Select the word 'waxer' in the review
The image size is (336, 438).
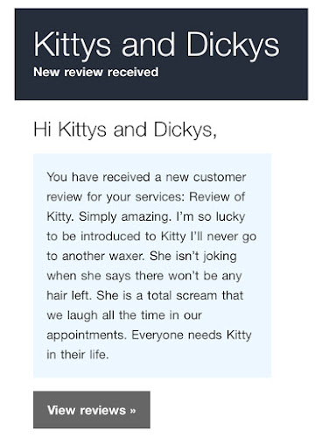click(x=127, y=257)
